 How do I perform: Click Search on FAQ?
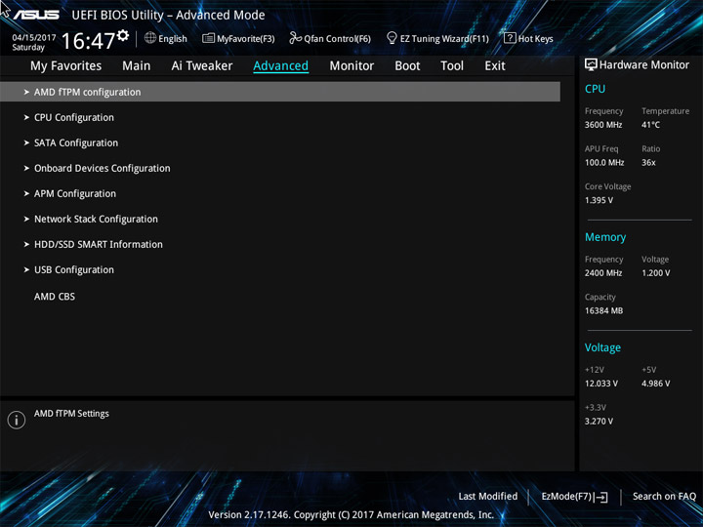click(x=664, y=496)
